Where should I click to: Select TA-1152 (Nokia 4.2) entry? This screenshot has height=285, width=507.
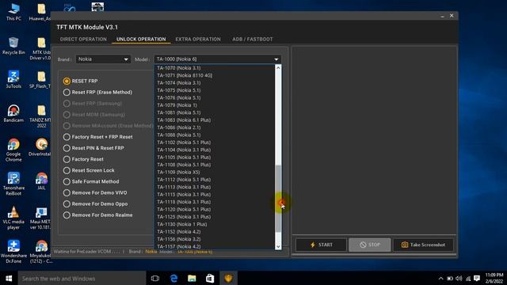point(215,232)
